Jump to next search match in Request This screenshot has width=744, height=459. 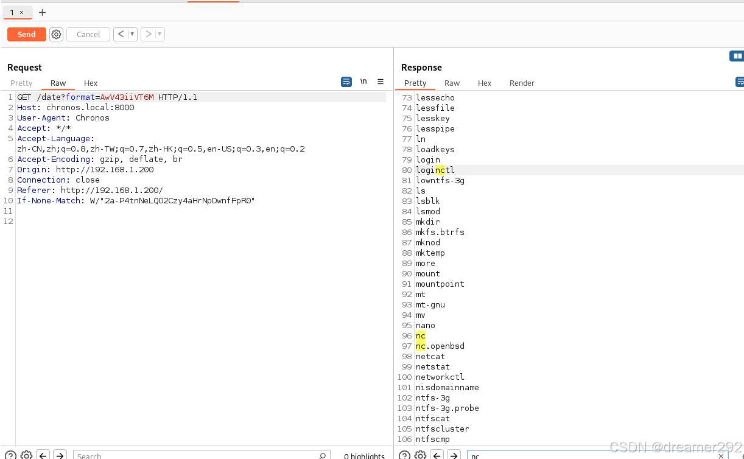pos(60,455)
